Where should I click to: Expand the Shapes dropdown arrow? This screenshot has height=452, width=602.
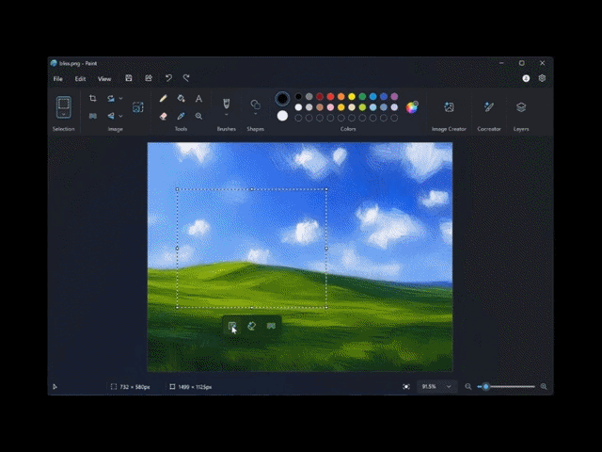255,115
